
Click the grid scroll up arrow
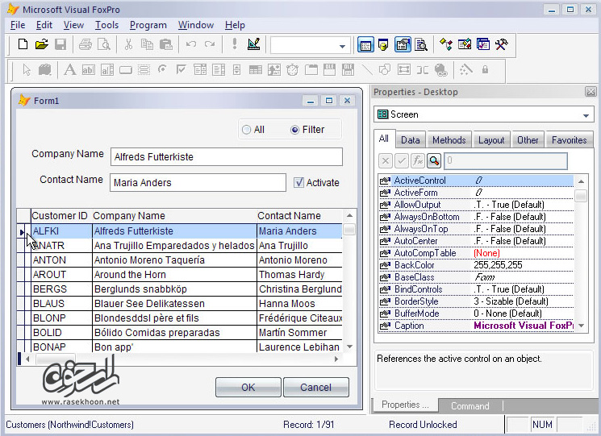(x=349, y=215)
